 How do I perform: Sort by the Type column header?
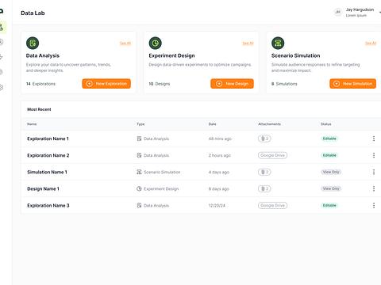tap(140, 124)
